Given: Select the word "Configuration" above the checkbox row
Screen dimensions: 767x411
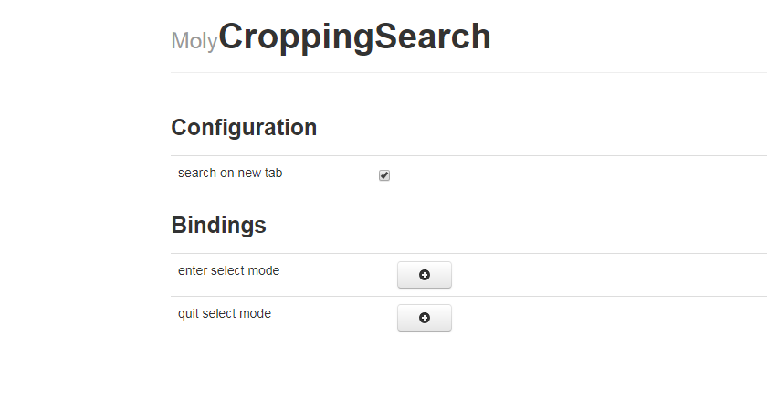Looking at the screenshot, I should point(244,128).
